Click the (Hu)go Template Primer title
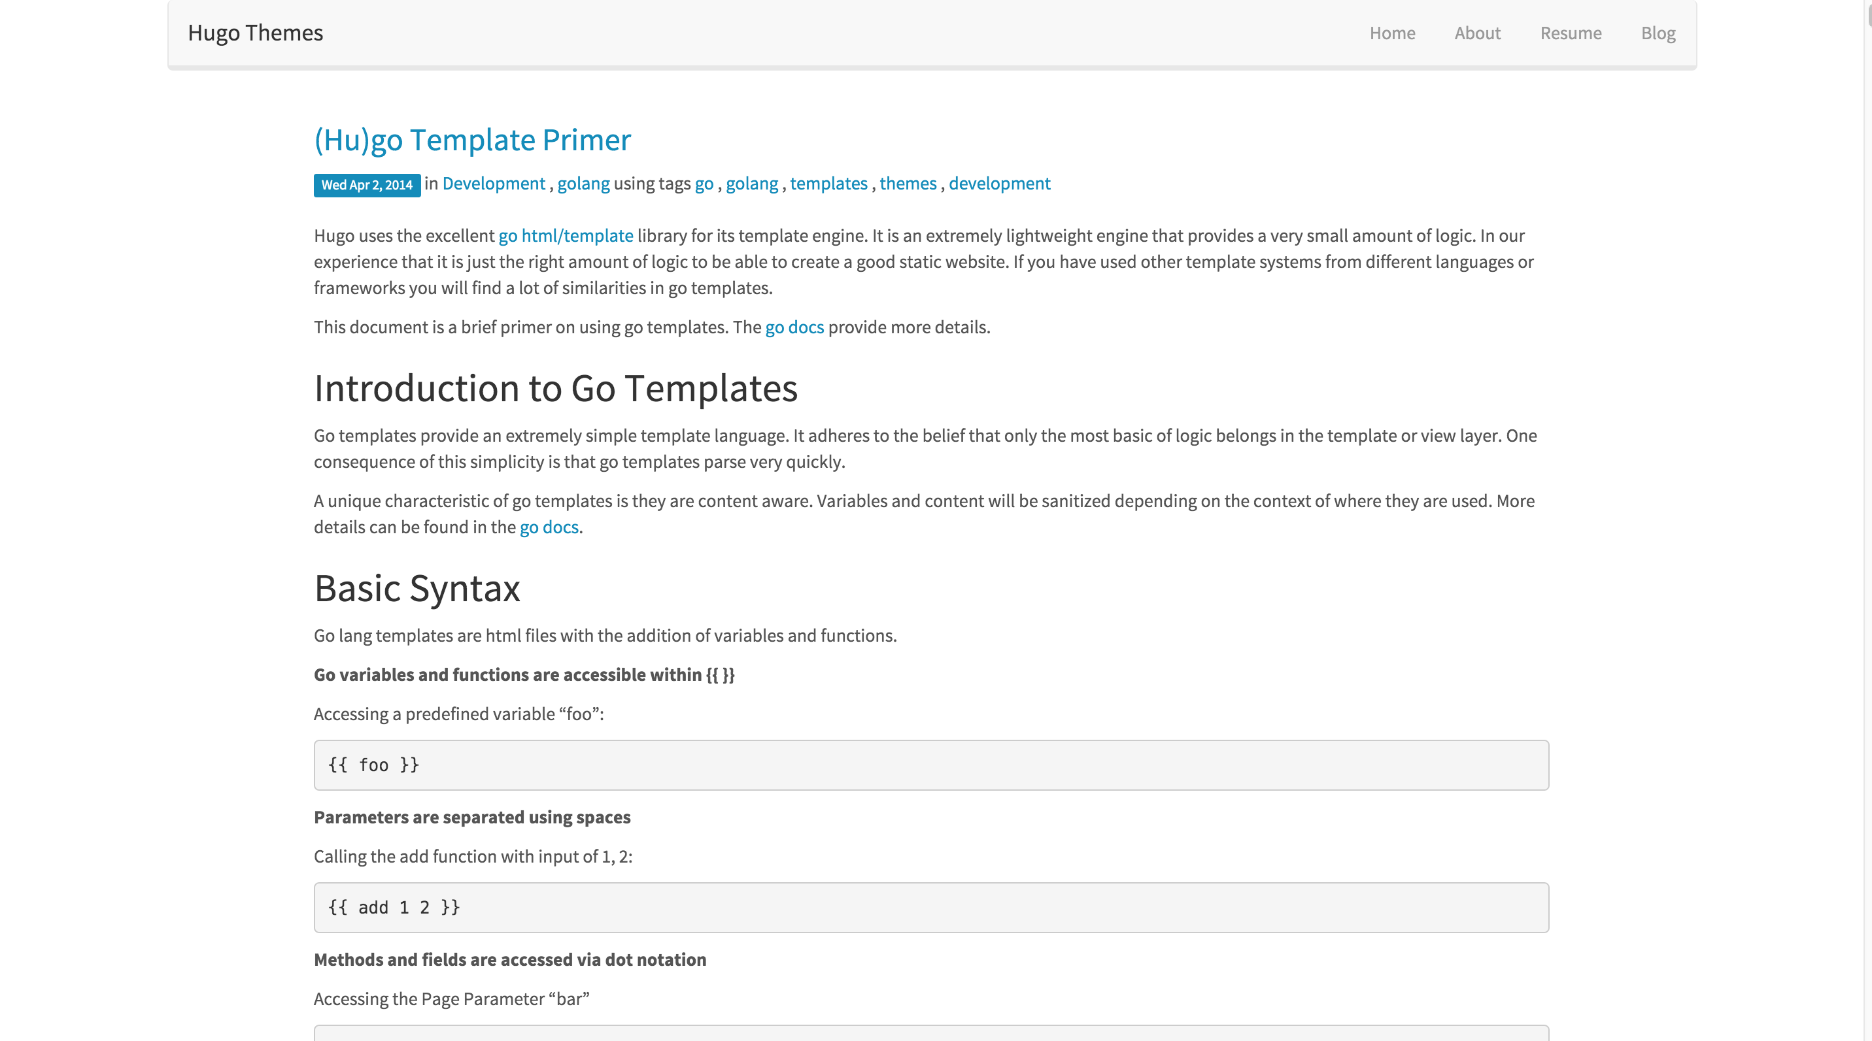 click(472, 139)
